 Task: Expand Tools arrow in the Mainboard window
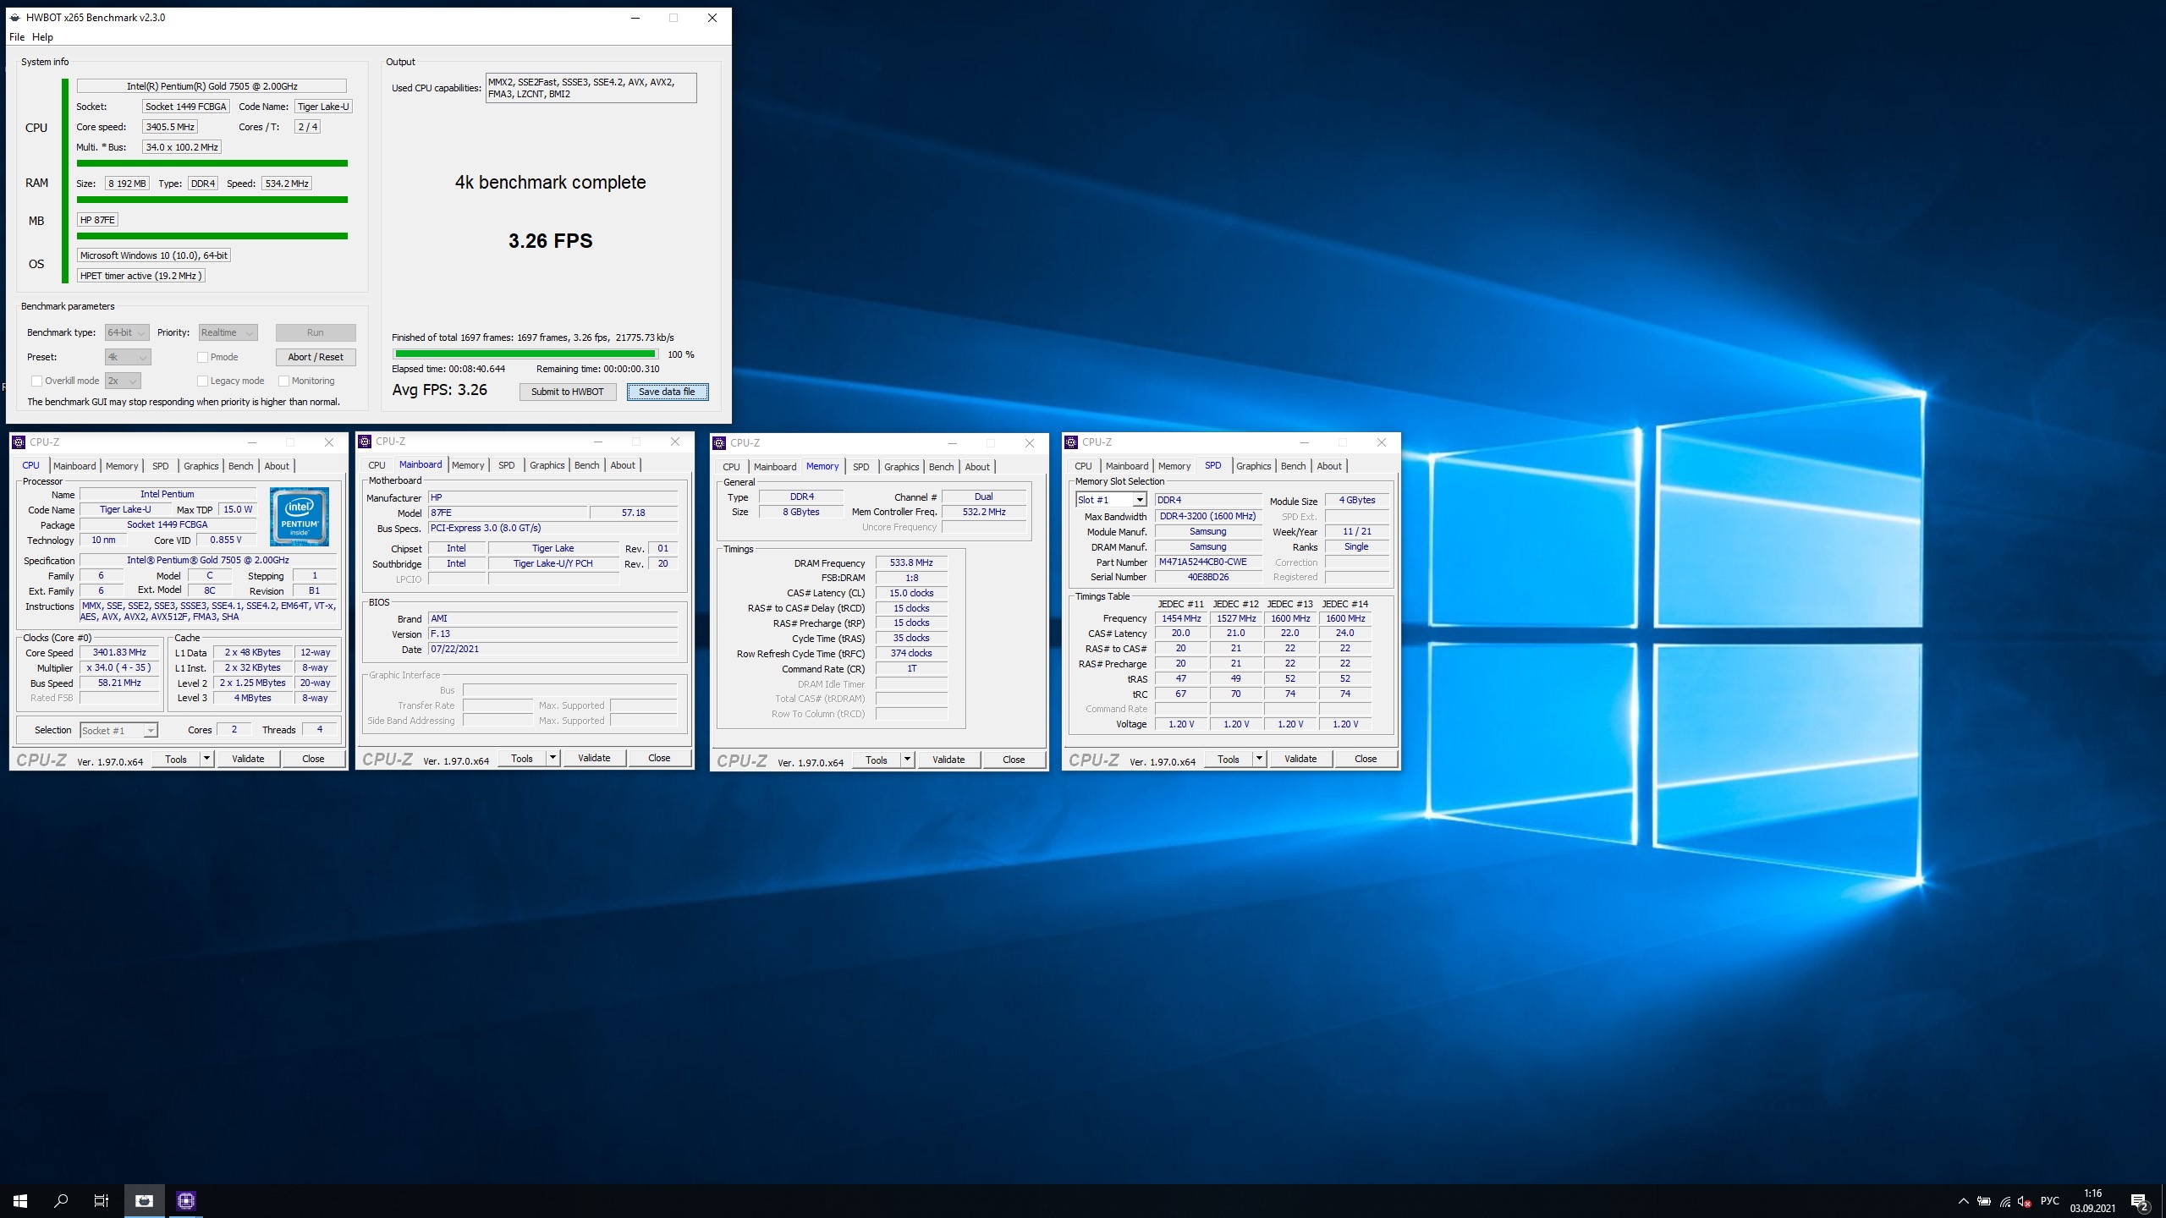click(552, 758)
